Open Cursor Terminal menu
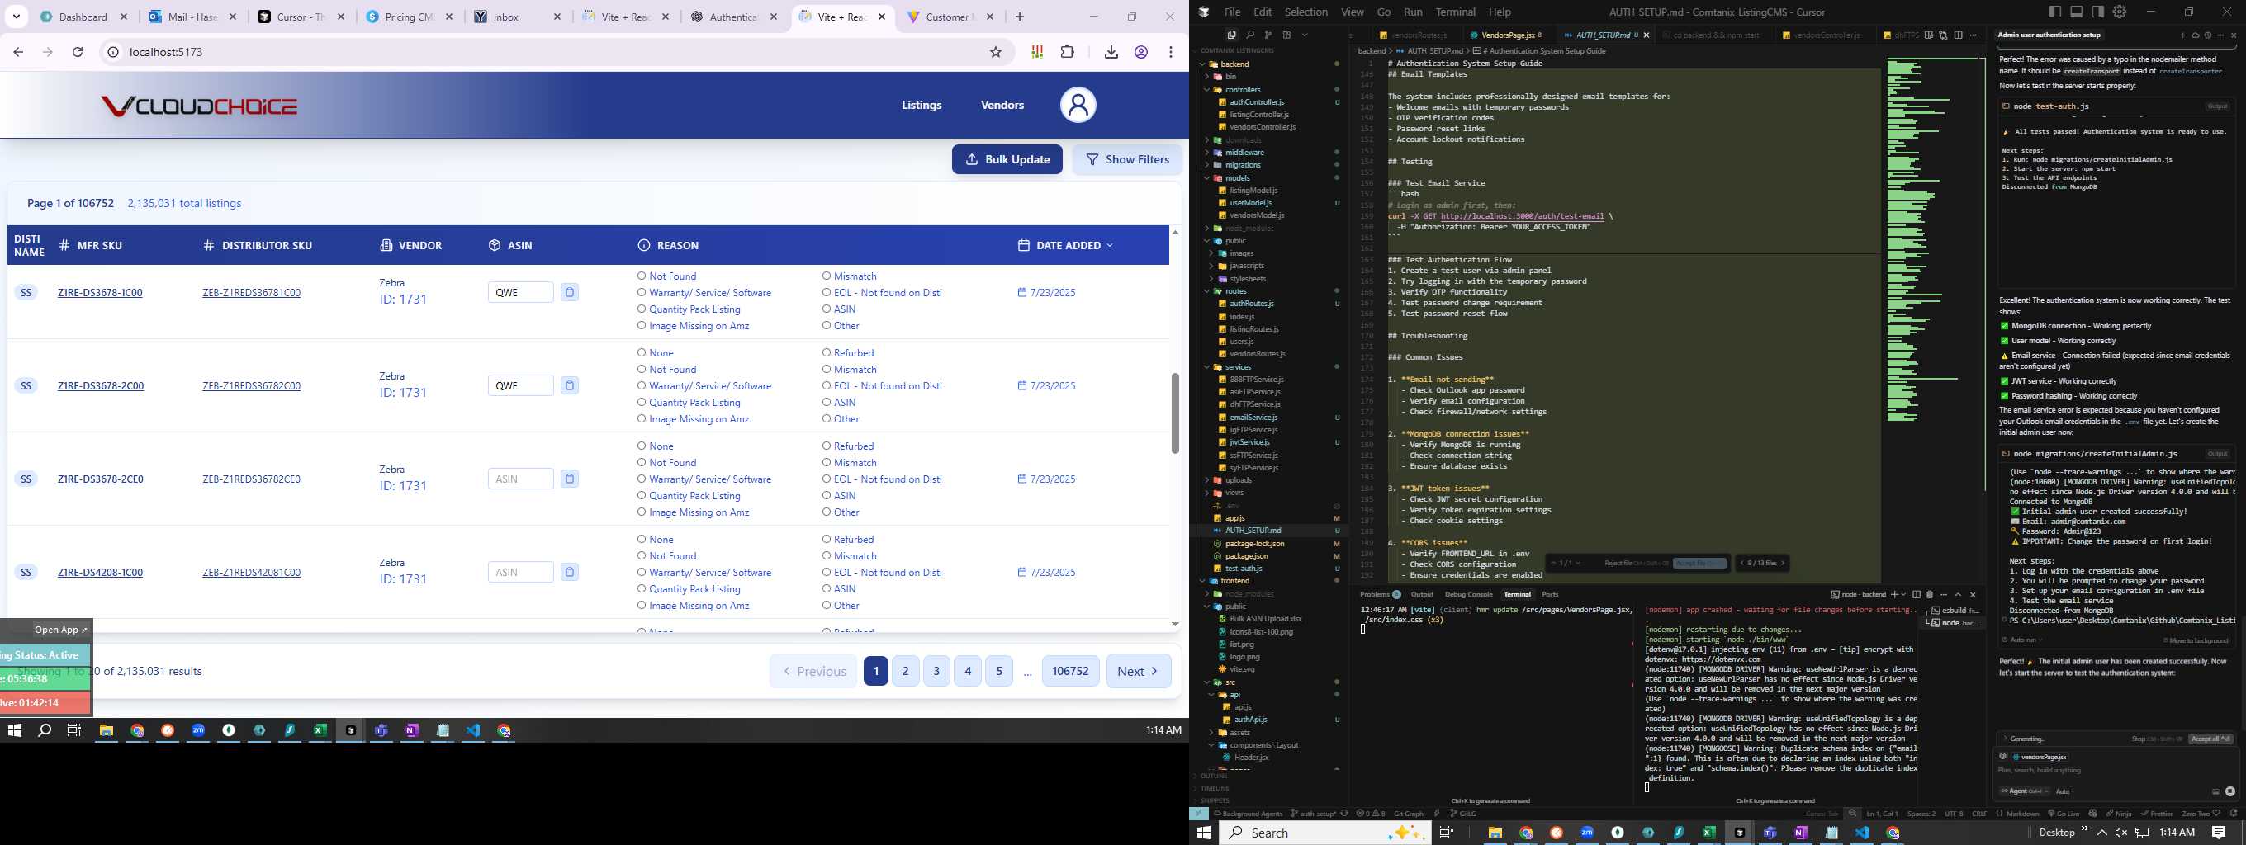The height and width of the screenshot is (845, 2246). point(1455,12)
